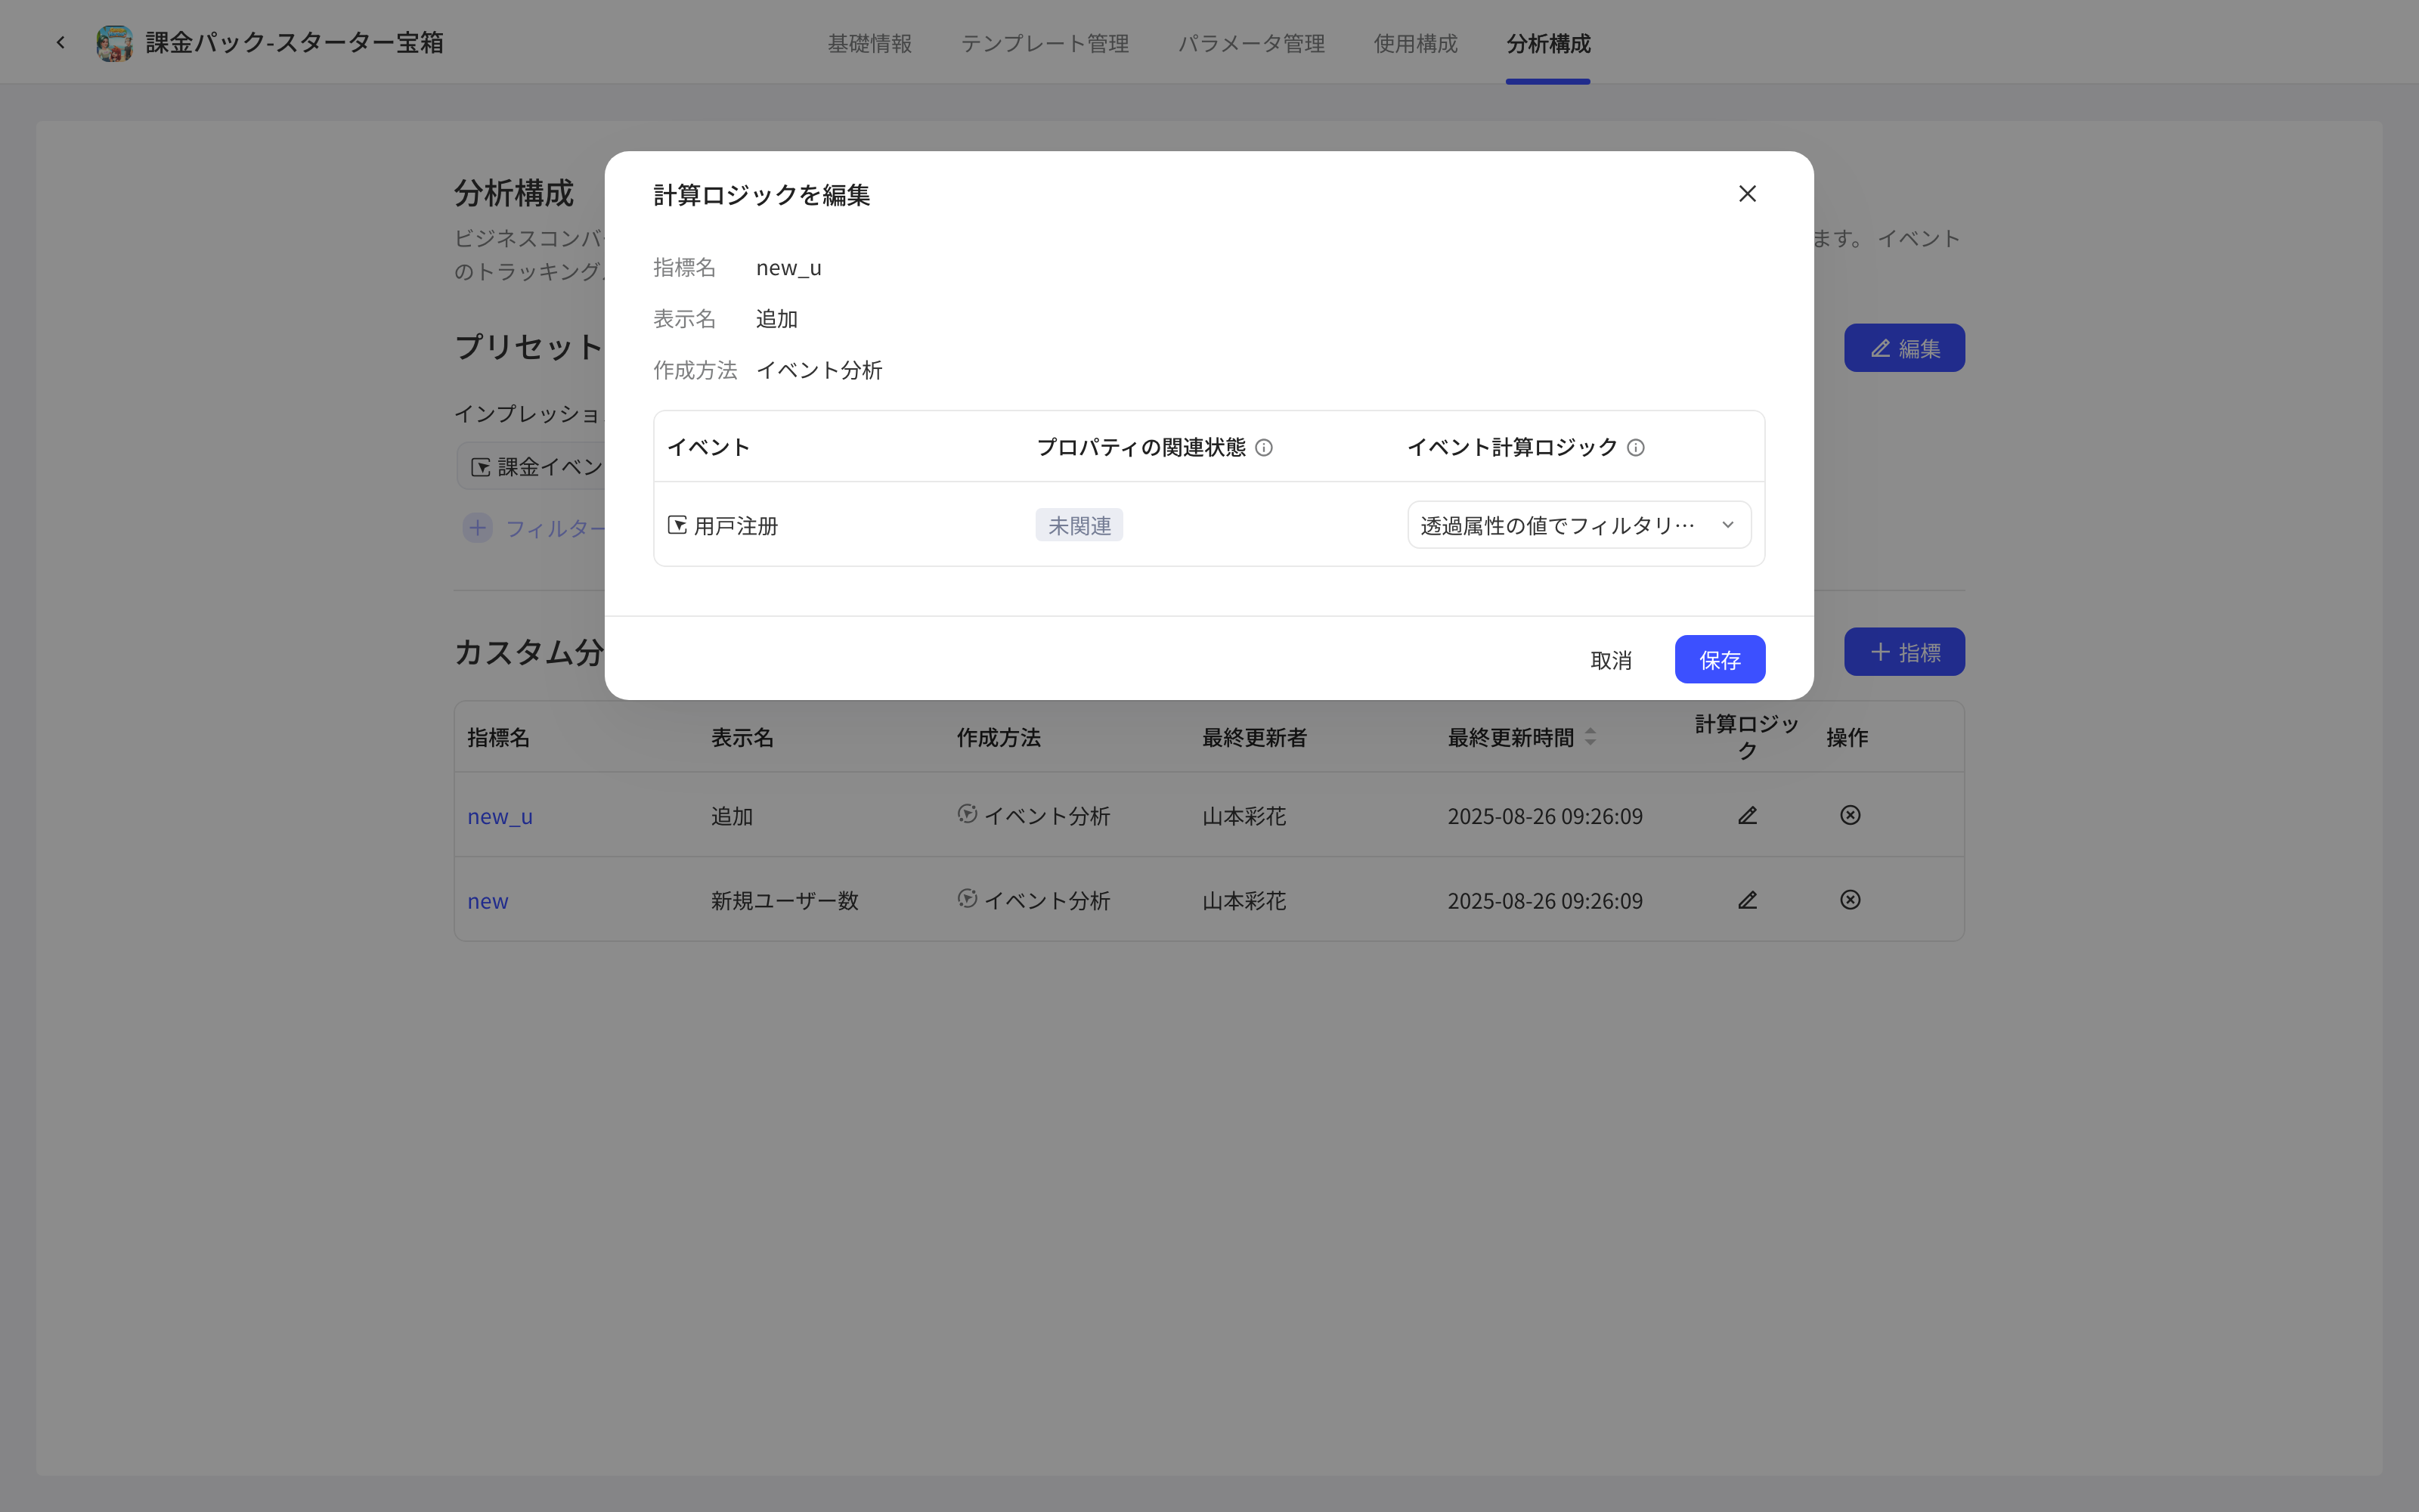Open the new metric link
The image size is (2419, 1512).
488,901
